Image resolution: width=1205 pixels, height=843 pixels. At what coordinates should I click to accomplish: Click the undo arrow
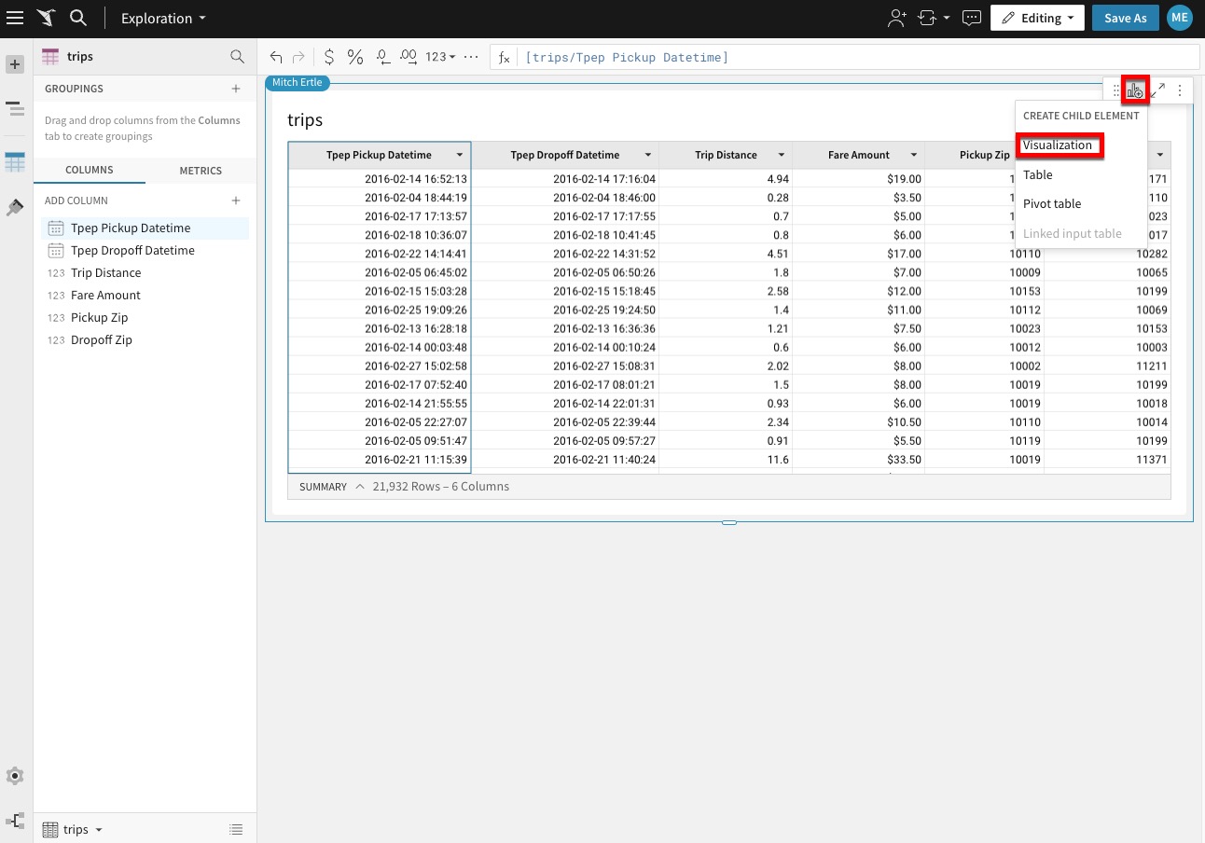[276, 57]
